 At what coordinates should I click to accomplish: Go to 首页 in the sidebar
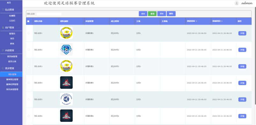(x=9, y=3)
